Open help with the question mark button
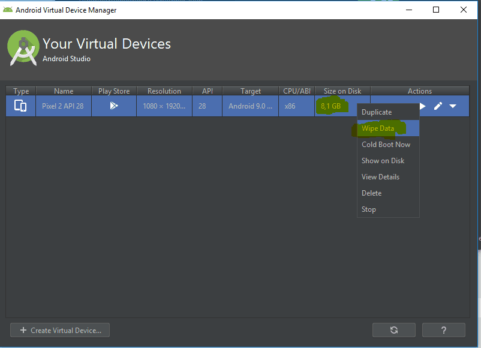 [x=444, y=330]
